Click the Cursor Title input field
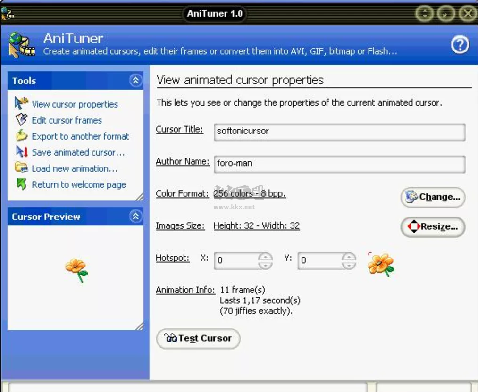 point(340,132)
